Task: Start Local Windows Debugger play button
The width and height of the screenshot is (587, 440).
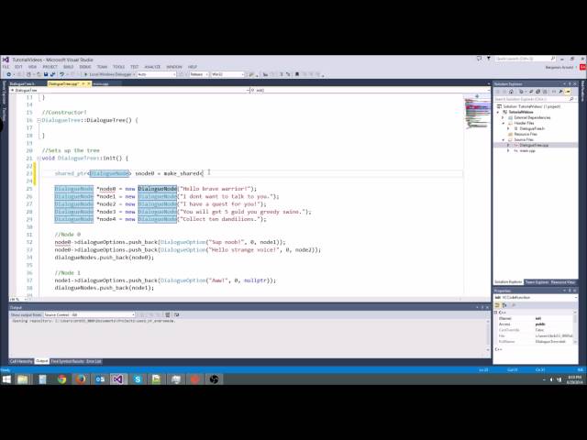Action: [85, 74]
